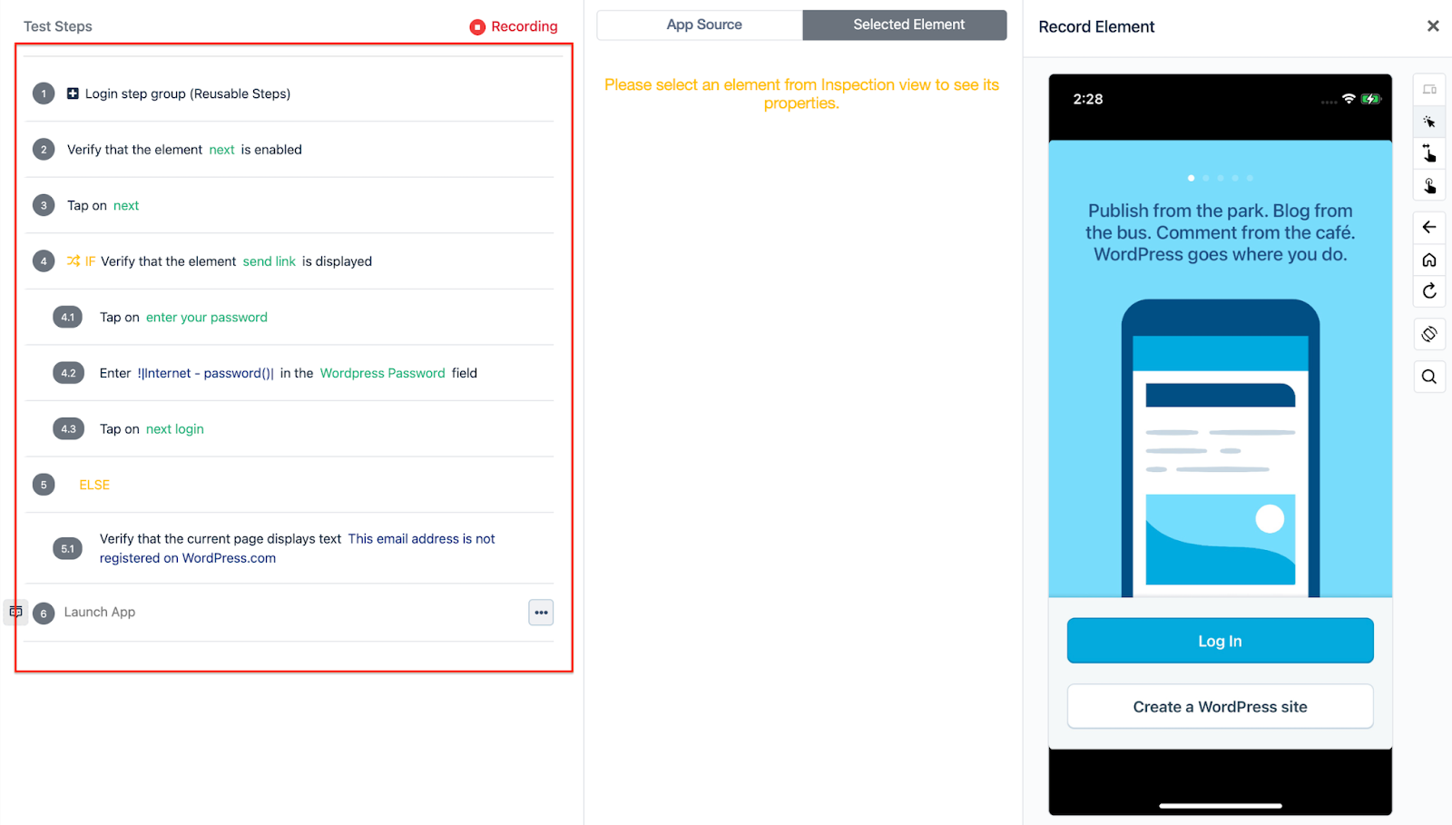The image size is (1452, 825).
Task: Click the device selection icon in recorder toolbar
Action: tap(1429, 90)
